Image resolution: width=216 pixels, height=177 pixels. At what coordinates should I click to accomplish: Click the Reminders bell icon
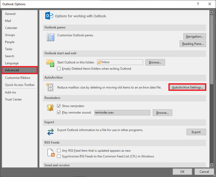pyautogui.click(x=50, y=107)
